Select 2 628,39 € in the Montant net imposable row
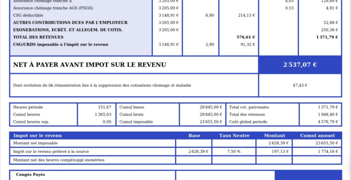 point(279,143)
